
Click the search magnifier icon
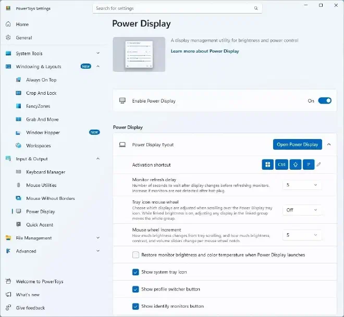click(x=256, y=8)
